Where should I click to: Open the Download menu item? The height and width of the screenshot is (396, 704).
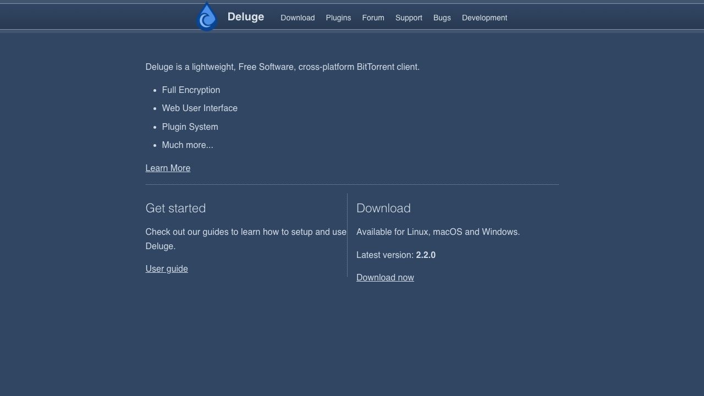298,18
